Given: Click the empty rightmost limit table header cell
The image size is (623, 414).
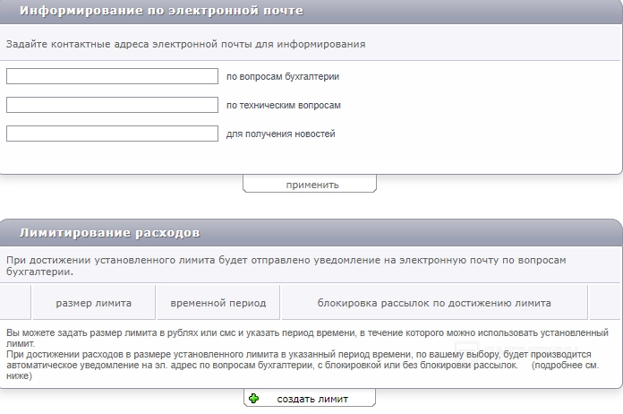Looking at the screenshot, I should (x=605, y=303).
